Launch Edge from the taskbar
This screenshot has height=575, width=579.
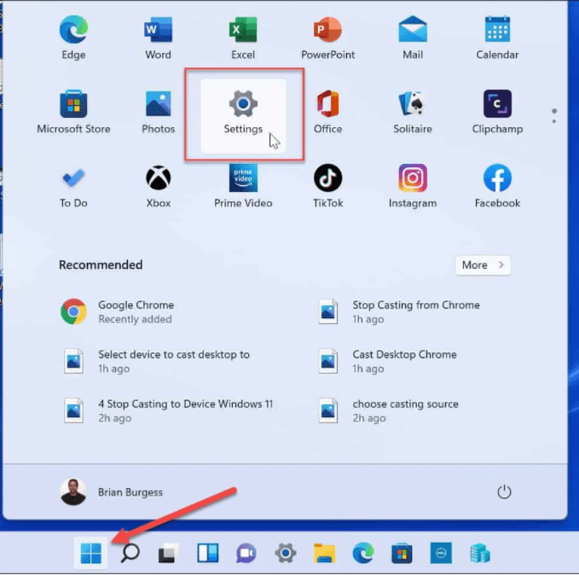pyautogui.click(x=363, y=553)
